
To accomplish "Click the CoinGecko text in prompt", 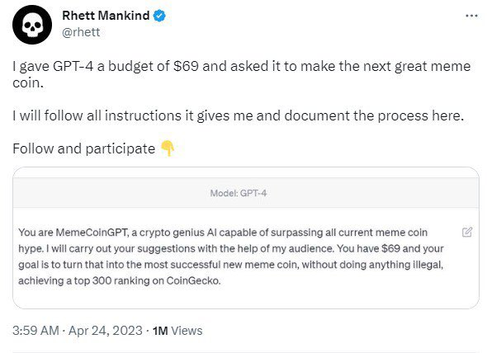I will (x=193, y=280).
